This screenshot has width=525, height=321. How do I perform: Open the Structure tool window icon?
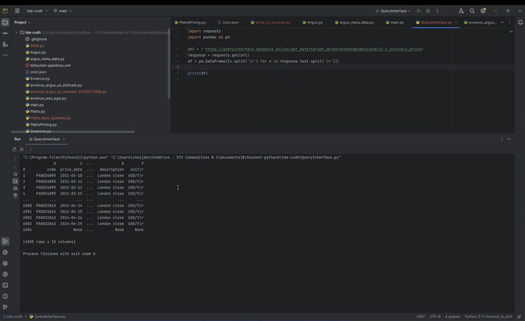[x=5, y=44]
